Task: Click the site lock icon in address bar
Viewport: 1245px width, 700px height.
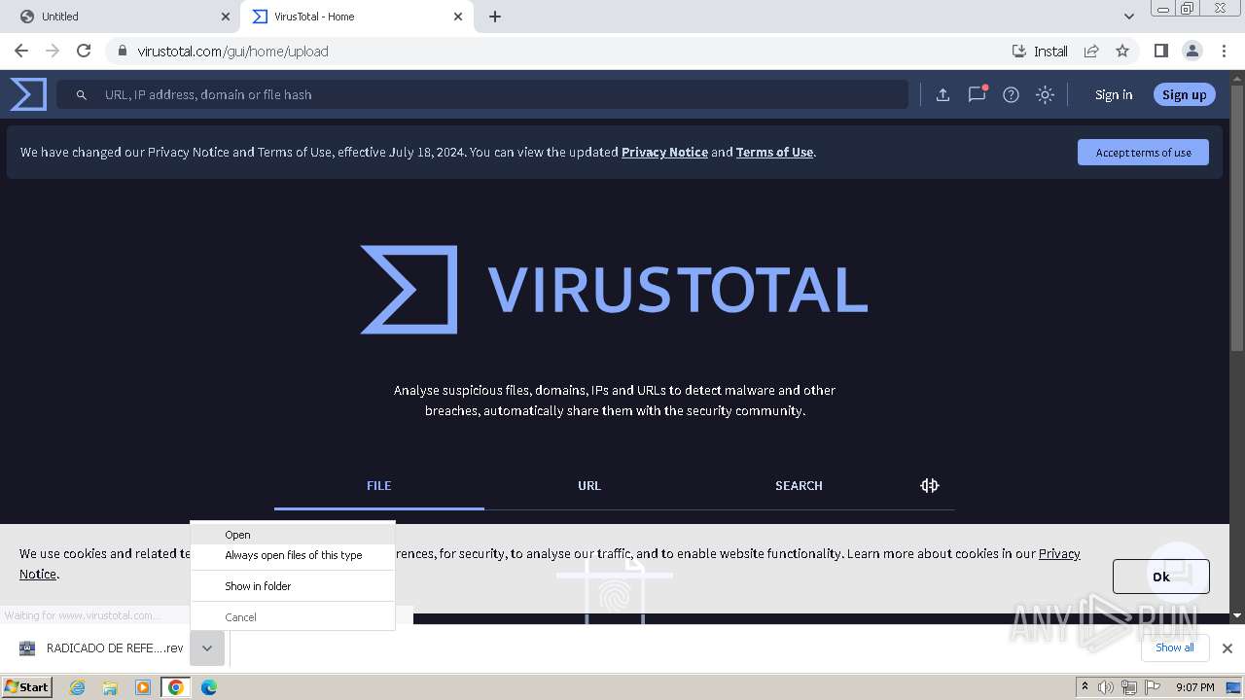Action: click(x=123, y=51)
